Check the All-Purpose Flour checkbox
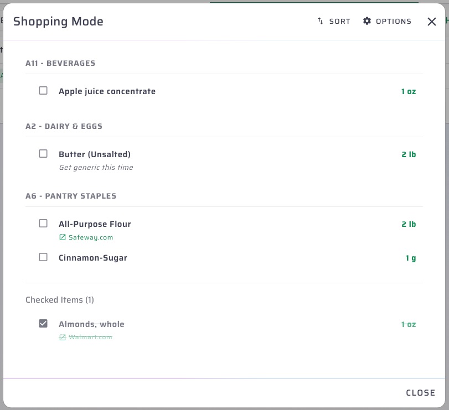The image size is (449, 410). [43, 224]
